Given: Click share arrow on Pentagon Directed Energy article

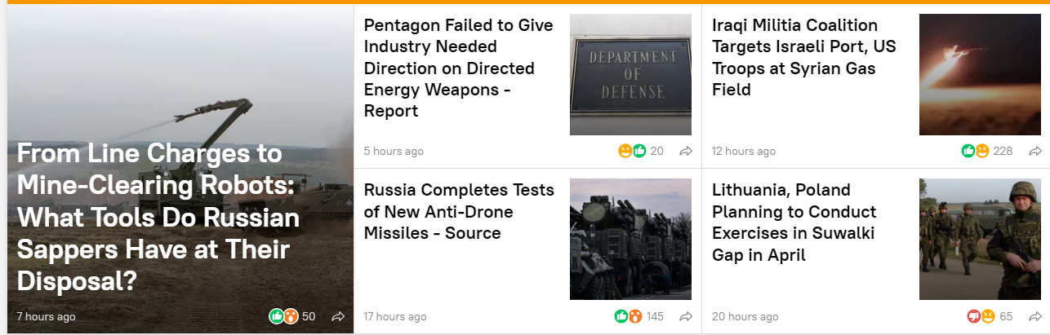Looking at the screenshot, I should coord(686,151).
